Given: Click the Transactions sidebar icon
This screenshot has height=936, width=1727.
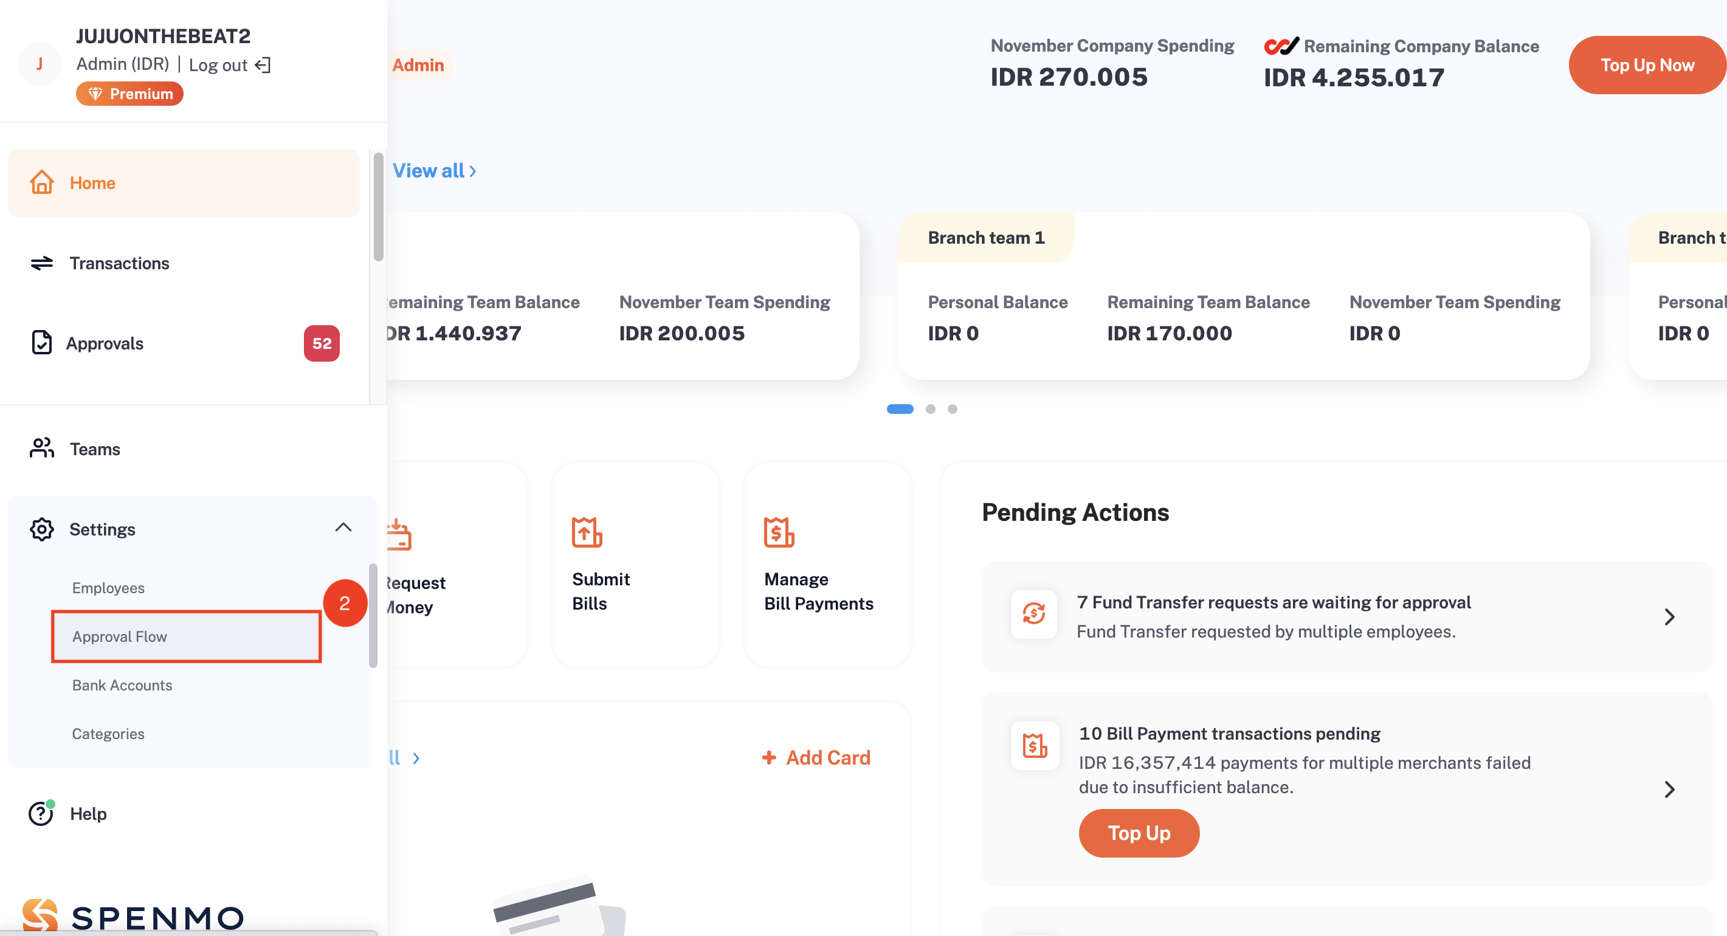Looking at the screenshot, I should (x=43, y=263).
